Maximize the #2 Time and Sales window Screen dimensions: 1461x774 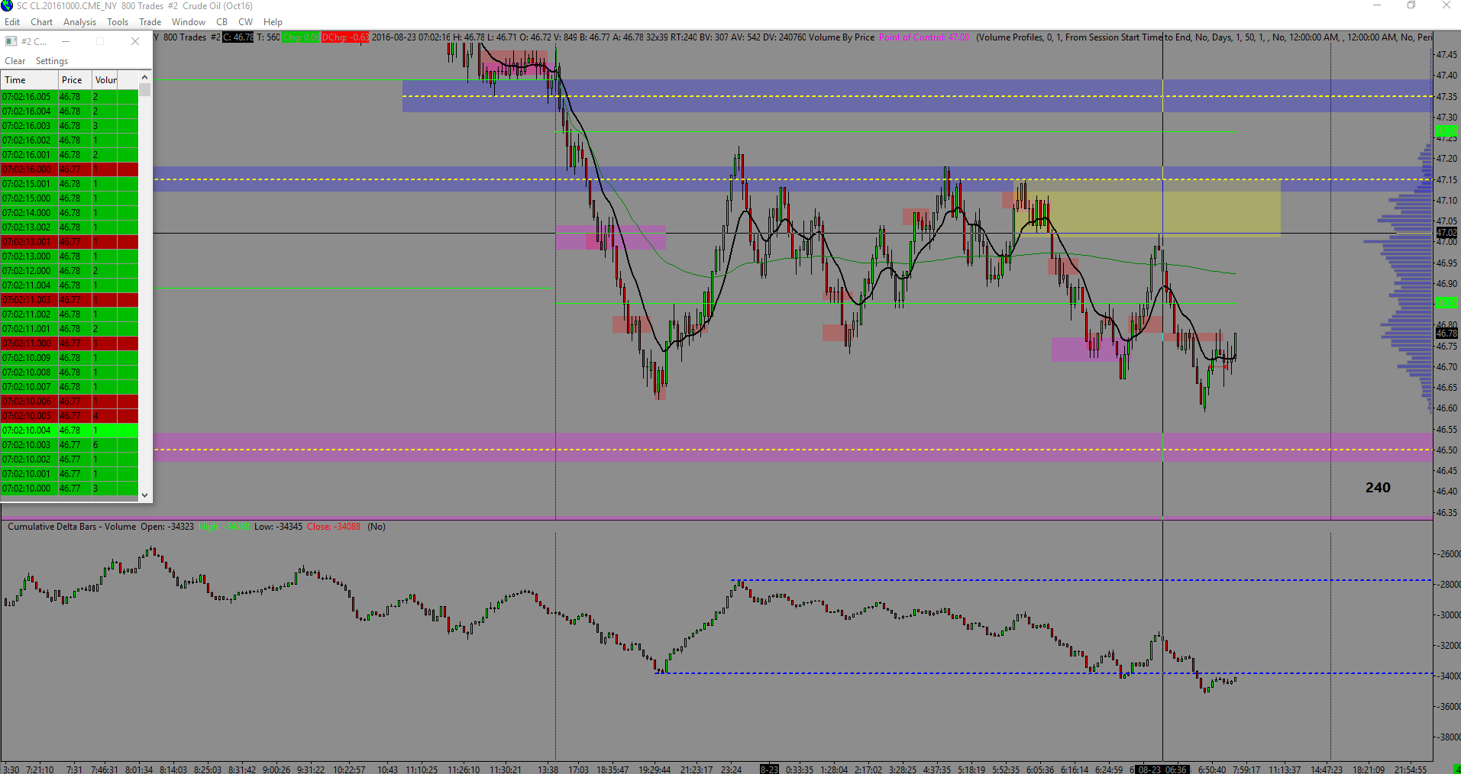(x=100, y=41)
